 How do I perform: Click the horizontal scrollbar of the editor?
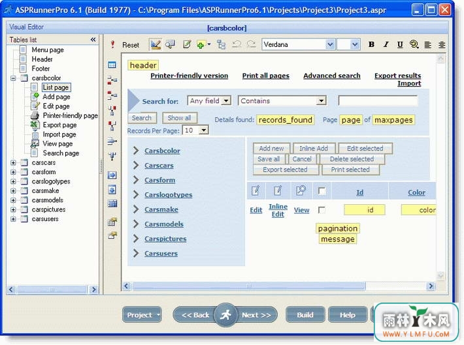249,286
